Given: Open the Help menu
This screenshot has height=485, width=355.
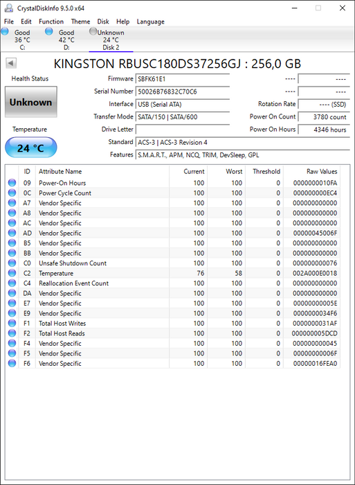Looking at the screenshot, I should pos(122,21).
